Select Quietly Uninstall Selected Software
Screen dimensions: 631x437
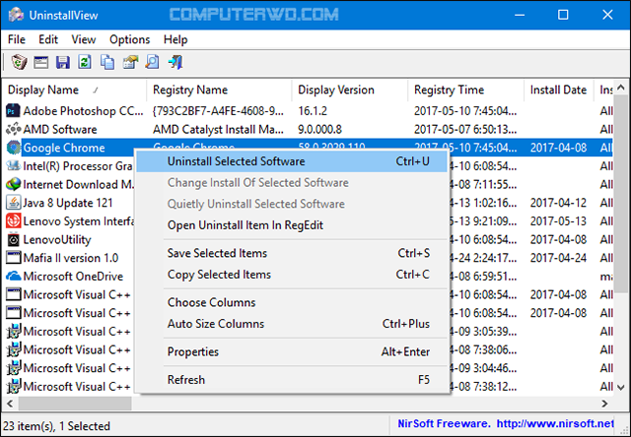[292, 204]
